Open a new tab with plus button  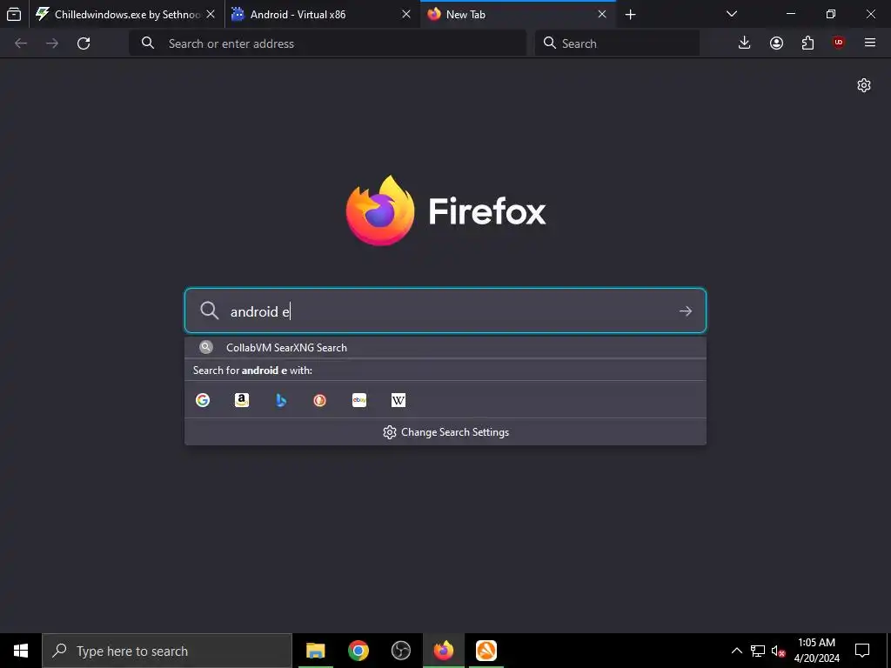630,14
